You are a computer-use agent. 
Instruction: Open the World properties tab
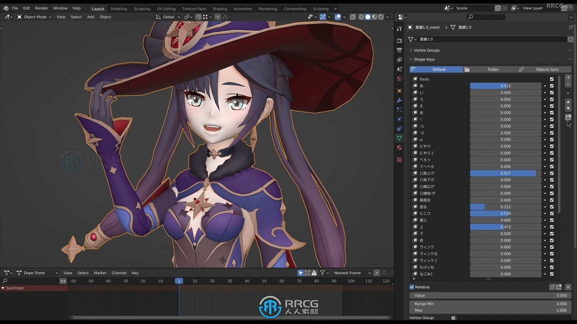[x=399, y=79]
